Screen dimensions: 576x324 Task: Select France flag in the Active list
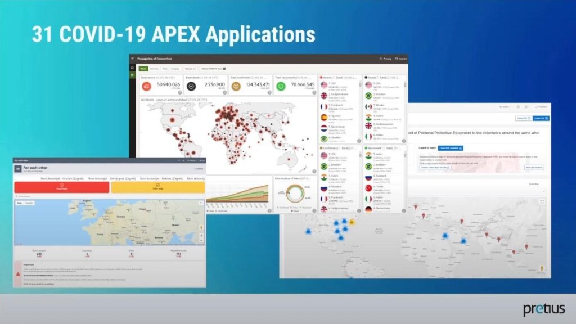[x=323, y=106]
